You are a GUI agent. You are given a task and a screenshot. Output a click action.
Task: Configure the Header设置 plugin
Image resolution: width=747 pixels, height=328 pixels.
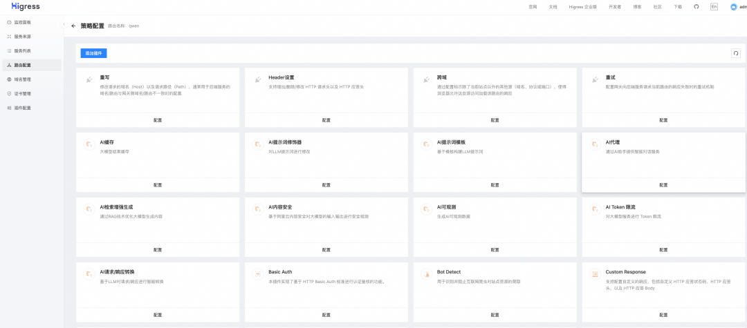point(326,120)
